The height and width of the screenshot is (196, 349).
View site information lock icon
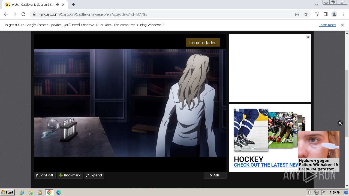pyautogui.click(x=34, y=14)
